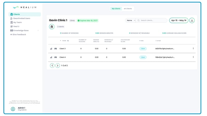Click VR headset icon for Client 4
The height and width of the screenshot is (116, 207).
[56, 57]
